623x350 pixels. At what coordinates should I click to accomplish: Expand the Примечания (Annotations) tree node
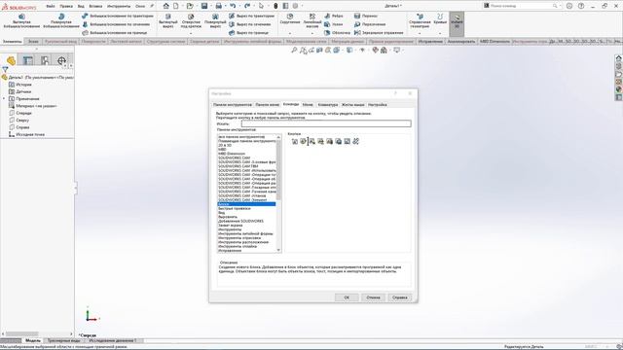pyautogui.click(x=4, y=99)
